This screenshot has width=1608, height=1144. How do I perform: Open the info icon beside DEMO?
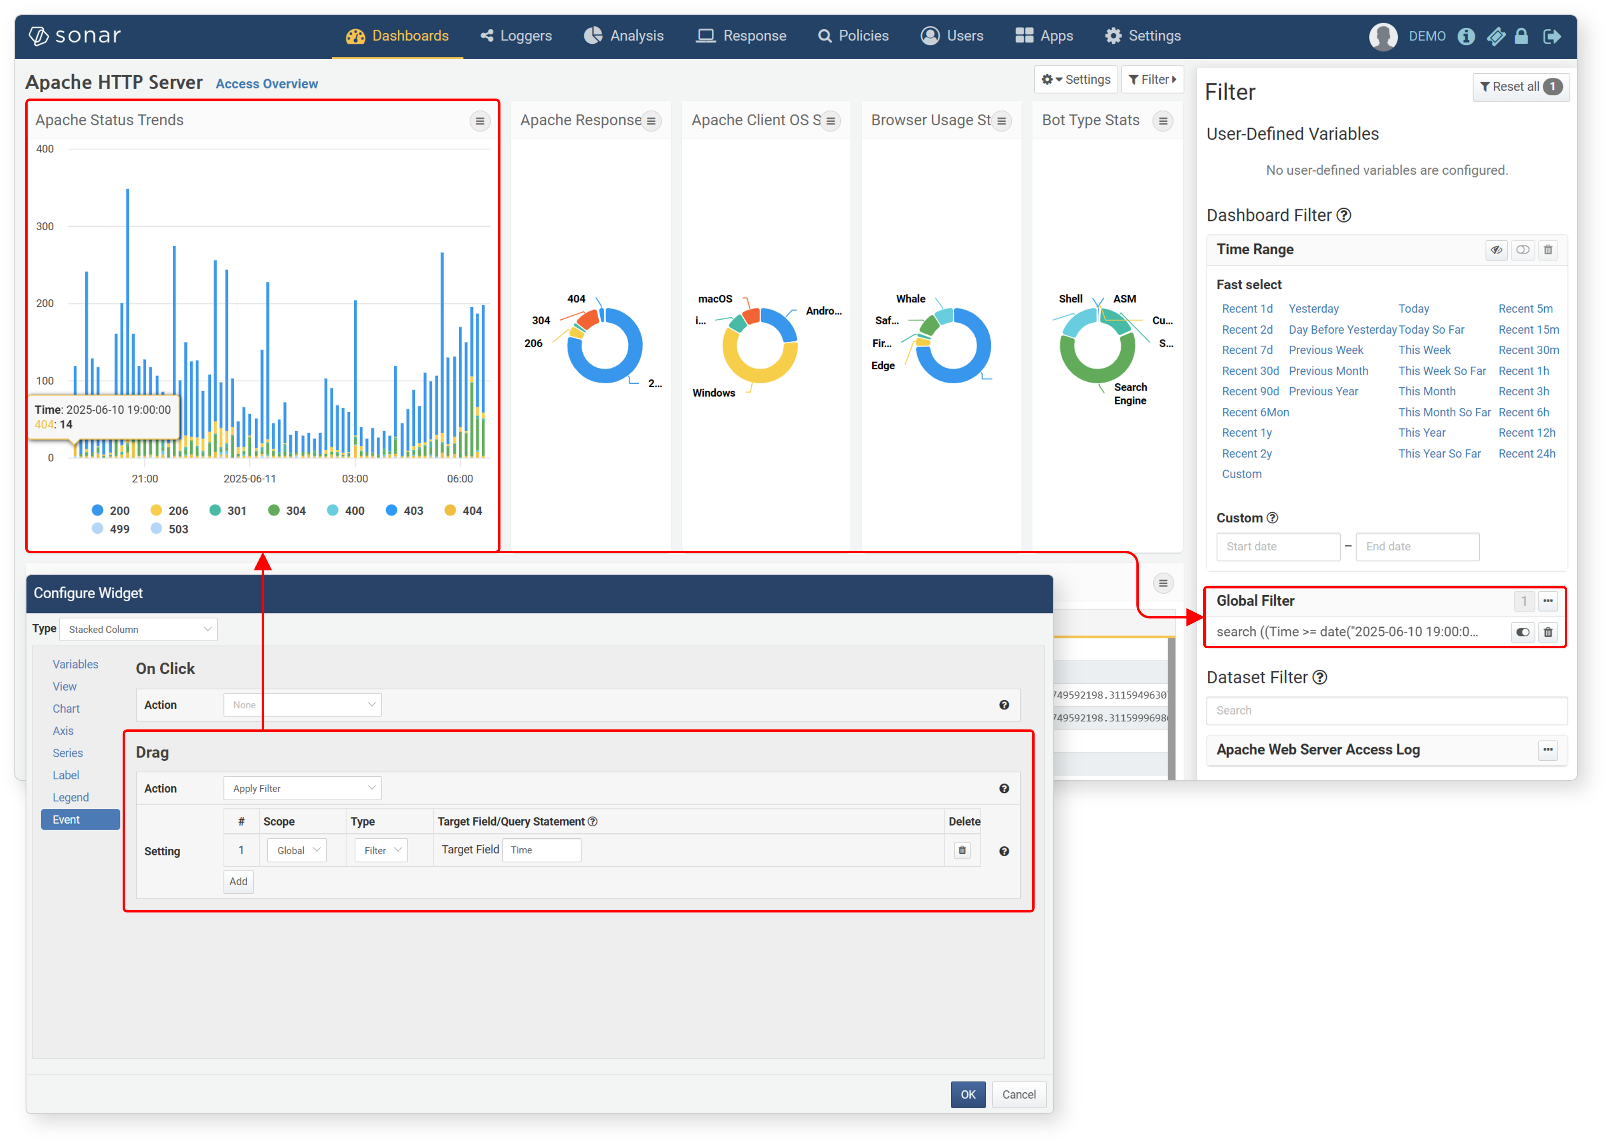pyautogui.click(x=1466, y=36)
